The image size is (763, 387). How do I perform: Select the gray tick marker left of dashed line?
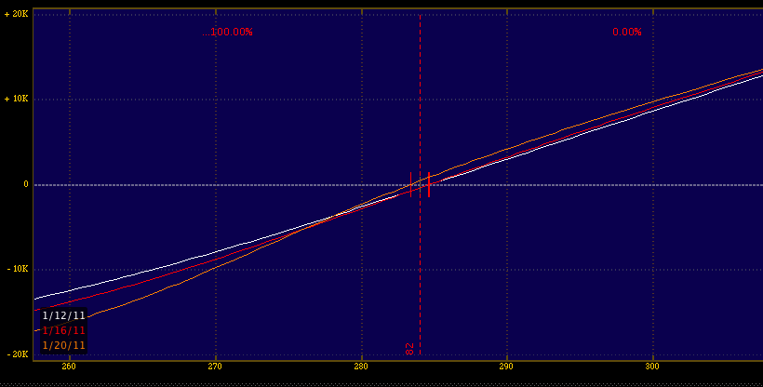(410, 183)
